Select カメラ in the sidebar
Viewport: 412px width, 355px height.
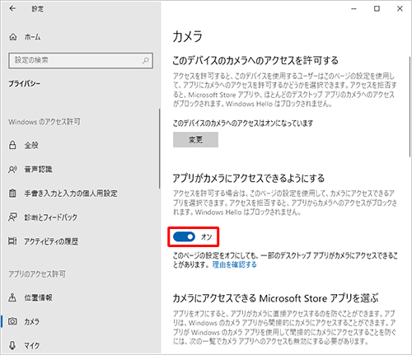pyautogui.click(x=32, y=321)
